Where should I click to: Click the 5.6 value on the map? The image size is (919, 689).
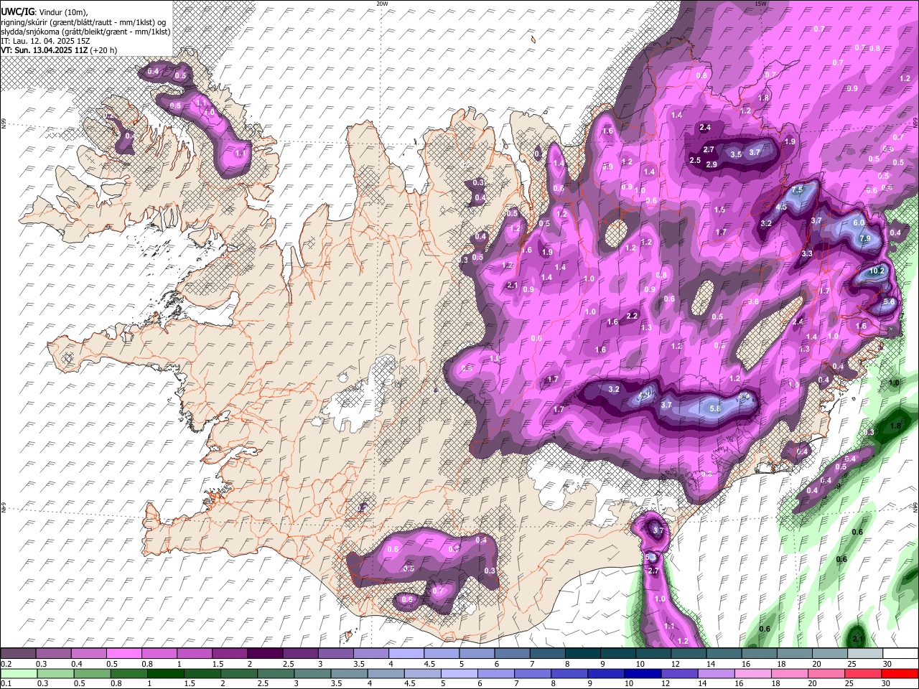pyautogui.click(x=889, y=302)
